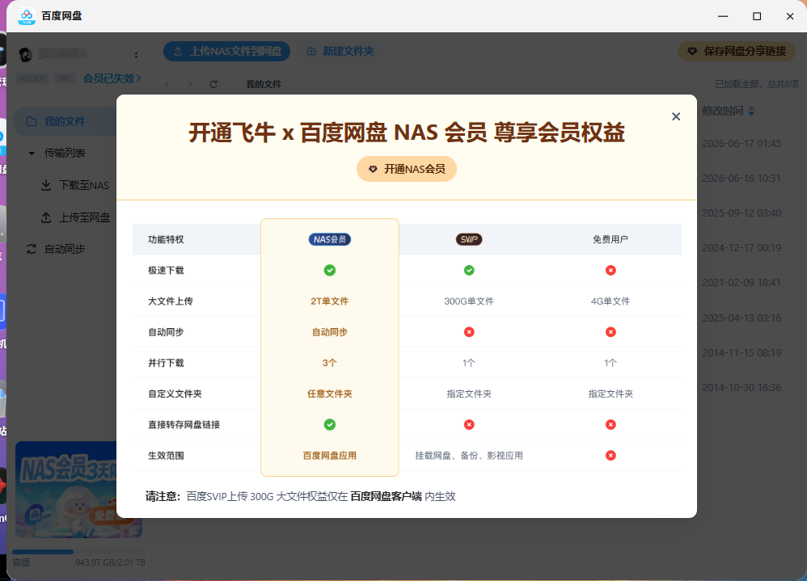Image resolution: width=807 pixels, height=581 pixels.
Task: Click the 功能特权 header cell
Action: coord(166,239)
